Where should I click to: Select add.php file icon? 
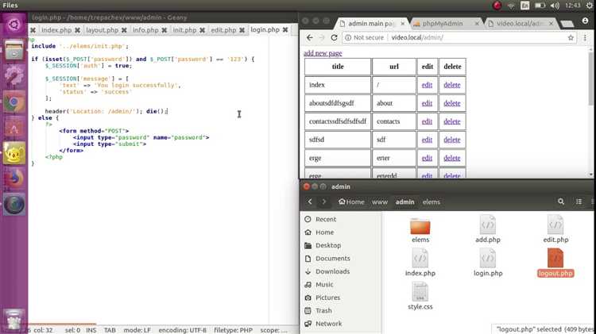(488, 225)
